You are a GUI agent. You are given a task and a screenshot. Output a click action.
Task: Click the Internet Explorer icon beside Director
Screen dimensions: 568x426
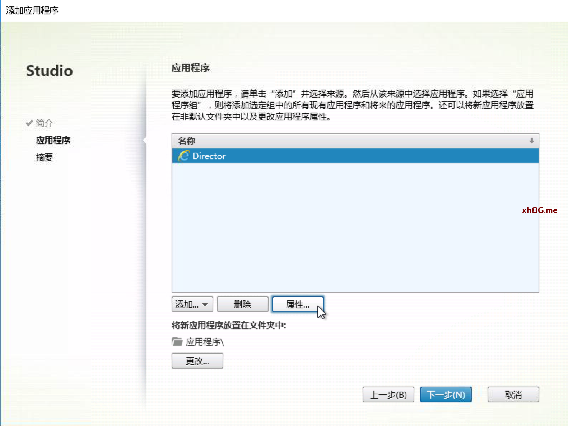(183, 156)
